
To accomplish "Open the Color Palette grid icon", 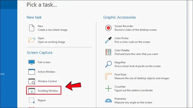I will click(108, 52).
